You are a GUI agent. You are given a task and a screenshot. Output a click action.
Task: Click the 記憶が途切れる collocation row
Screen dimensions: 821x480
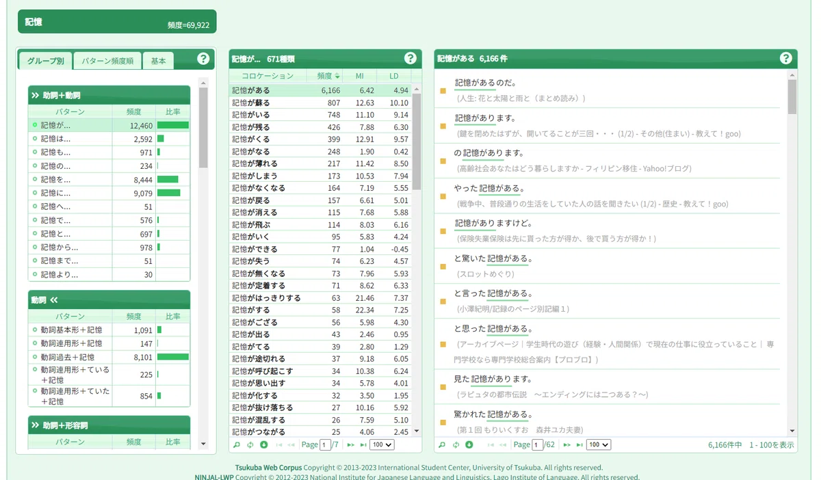pos(321,358)
